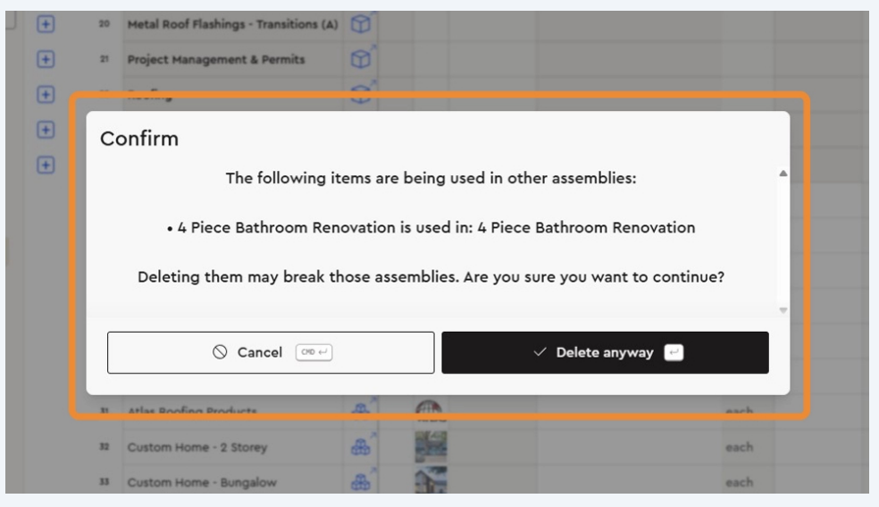Expand the fifth row plus icon

[x=41, y=165]
